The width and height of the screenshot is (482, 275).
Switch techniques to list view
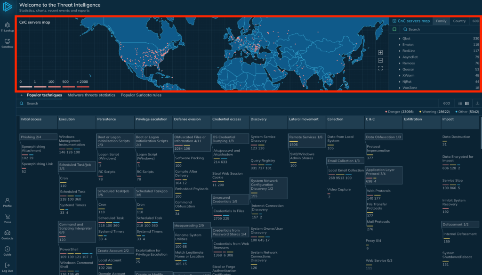click(460, 103)
